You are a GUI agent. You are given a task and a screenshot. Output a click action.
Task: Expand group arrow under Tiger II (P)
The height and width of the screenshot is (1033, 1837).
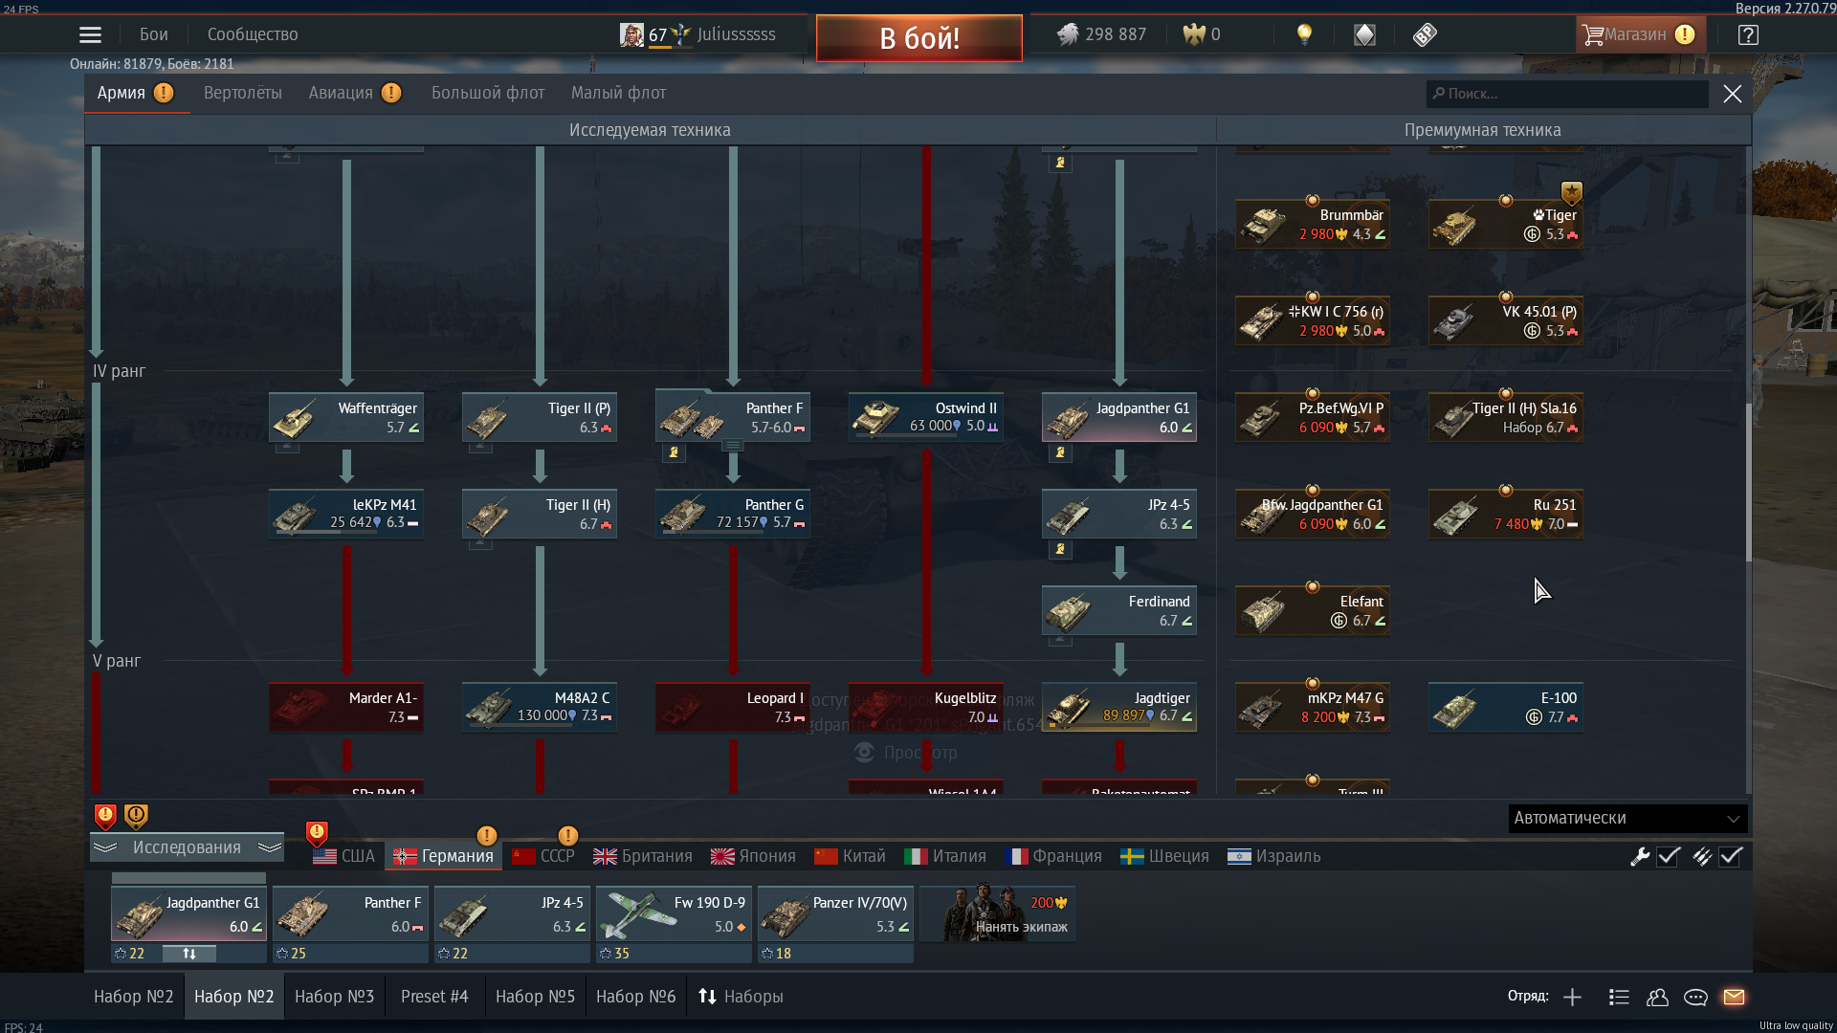(480, 447)
